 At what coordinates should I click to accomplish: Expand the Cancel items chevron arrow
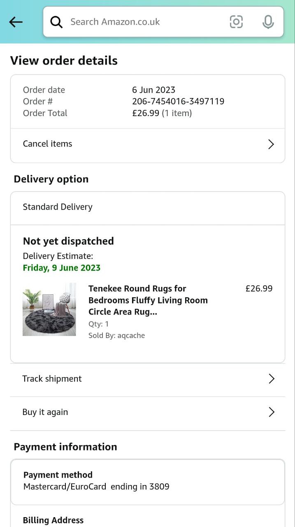point(271,144)
